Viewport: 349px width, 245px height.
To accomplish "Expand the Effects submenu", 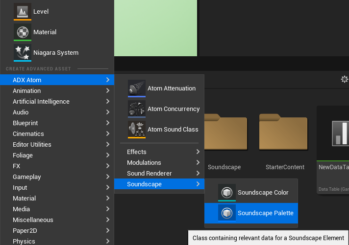I will click(x=159, y=152).
